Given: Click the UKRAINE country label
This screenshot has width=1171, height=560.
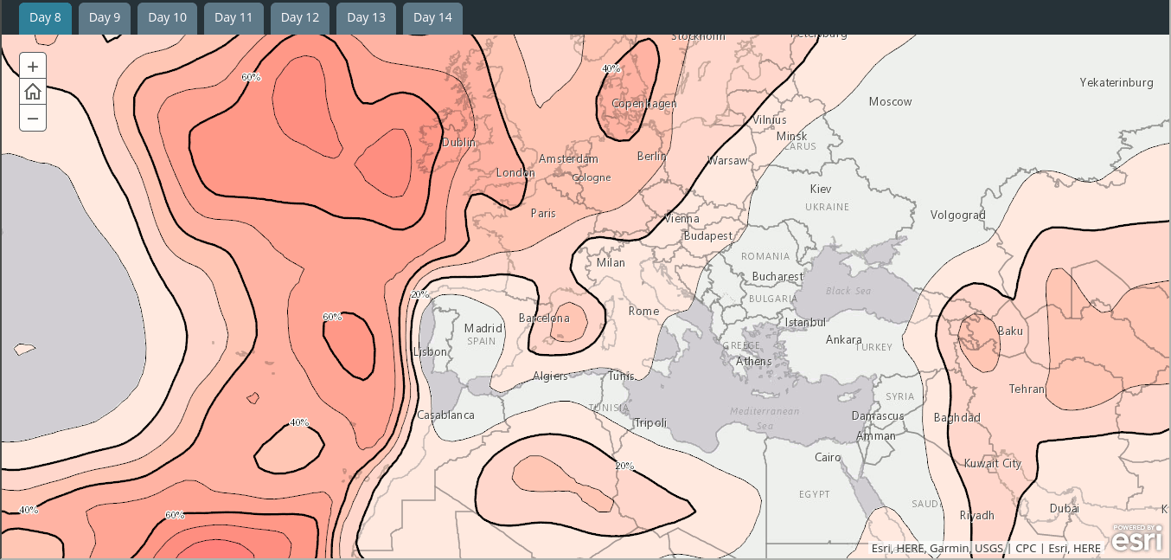Looking at the screenshot, I should click(827, 207).
